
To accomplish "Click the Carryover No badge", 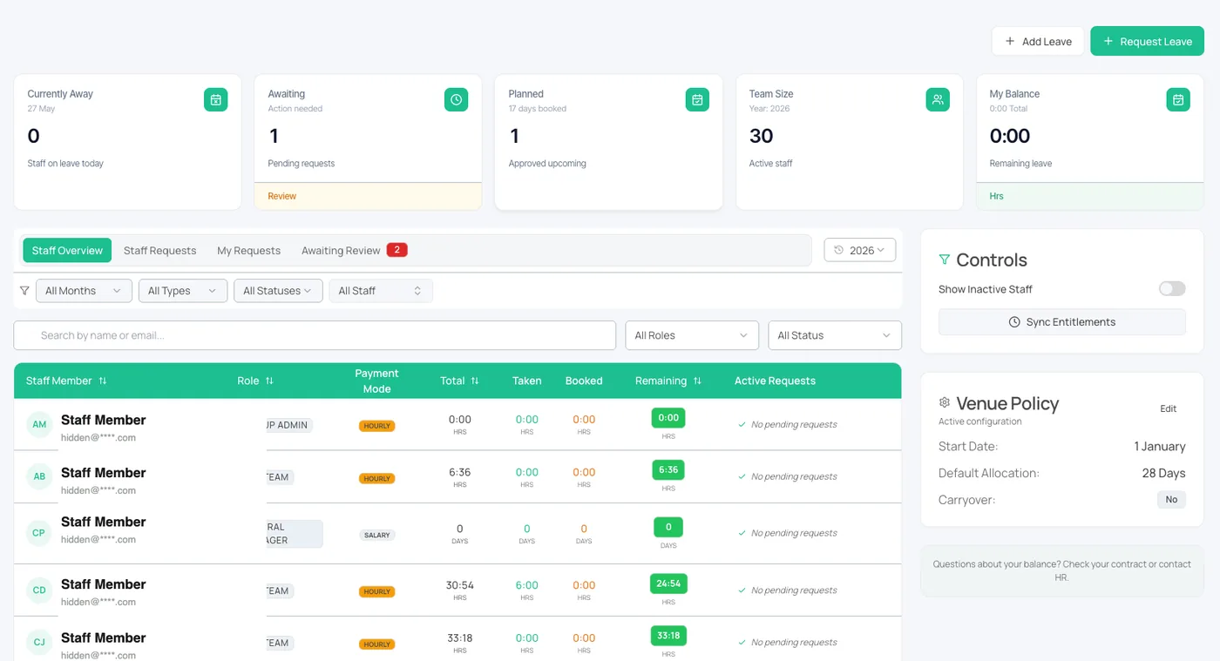I will pyautogui.click(x=1171, y=500).
